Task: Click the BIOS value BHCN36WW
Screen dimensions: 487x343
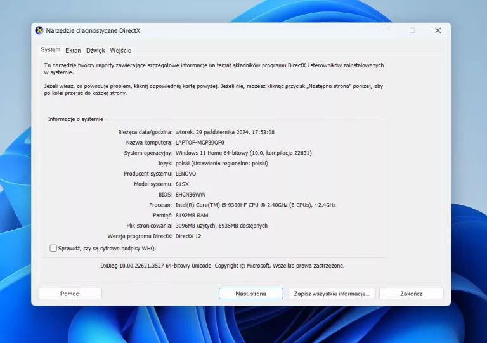Action: coord(190,195)
